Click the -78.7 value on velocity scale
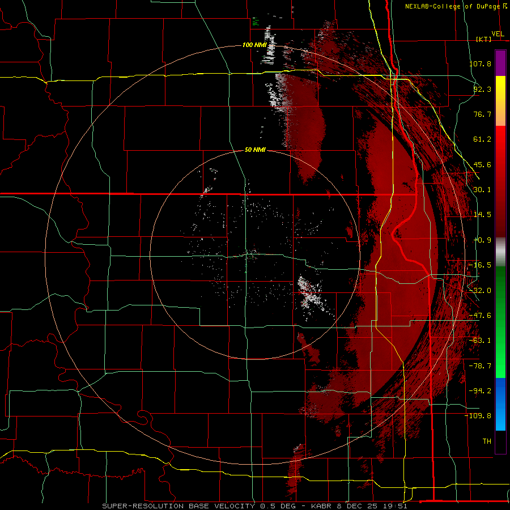The width and height of the screenshot is (510, 510). [x=480, y=366]
